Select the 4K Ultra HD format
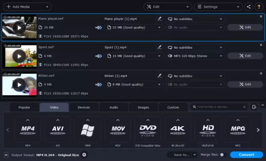Viewport: 266px width, 161px height. (177, 129)
